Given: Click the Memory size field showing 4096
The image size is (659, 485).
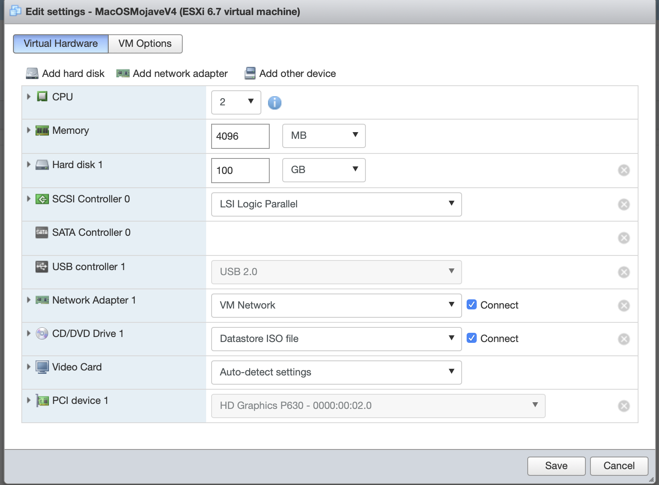Looking at the screenshot, I should point(240,136).
